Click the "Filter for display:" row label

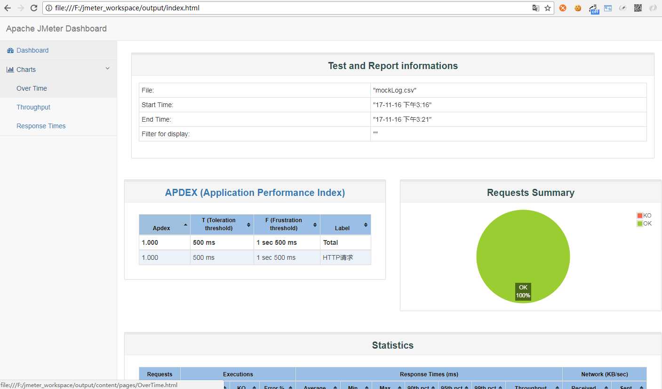point(166,134)
